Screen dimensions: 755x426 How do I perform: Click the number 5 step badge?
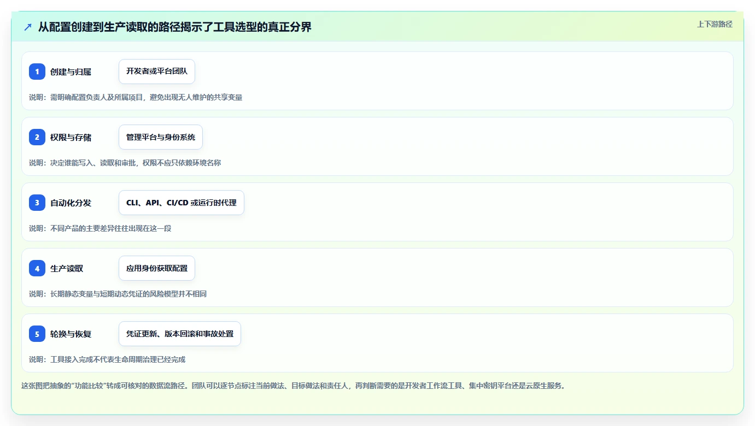coord(37,334)
